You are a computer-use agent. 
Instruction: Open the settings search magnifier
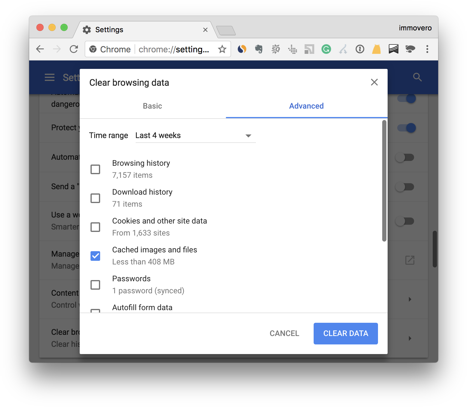(417, 77)
